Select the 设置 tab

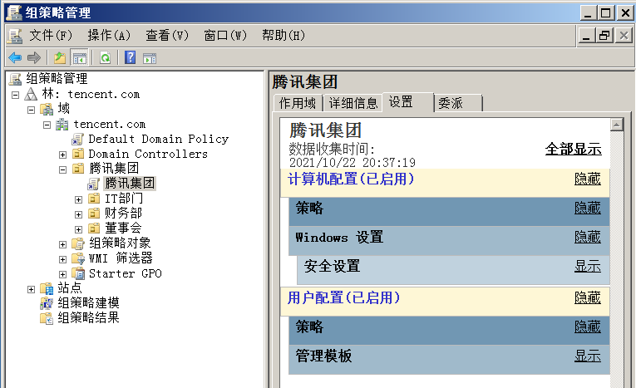click(407, 101)
